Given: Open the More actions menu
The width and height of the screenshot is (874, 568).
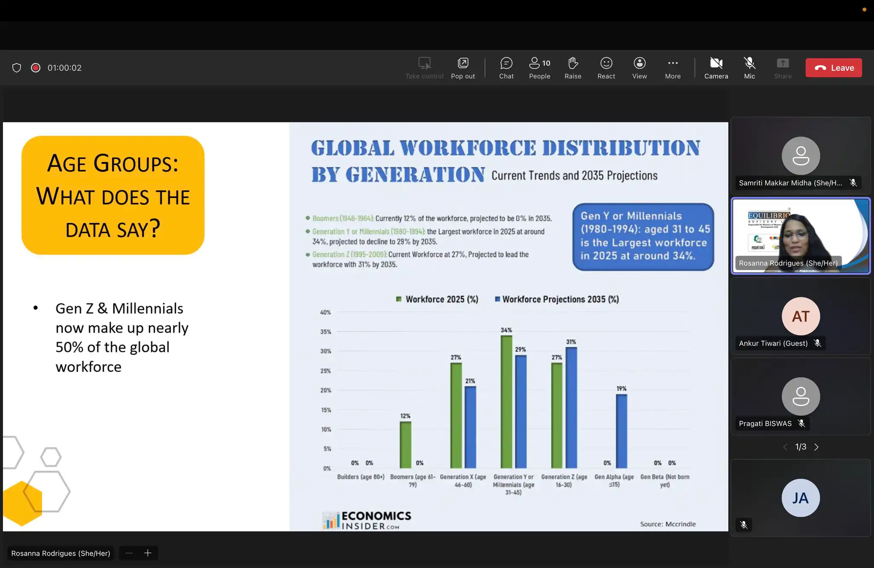Looking at the screenshot, I should [x=673, y=68].
